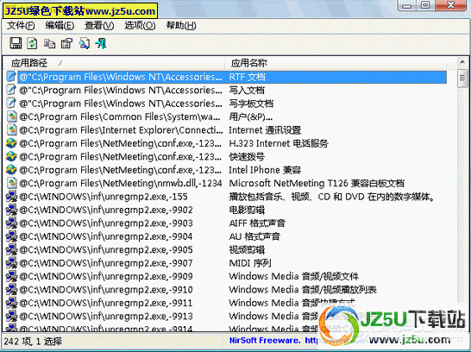Click the icon of the unregmp2.exe,-9909 row
This screenshot has width=471, height=352.
pyautogui.click(x=11, y=276)
